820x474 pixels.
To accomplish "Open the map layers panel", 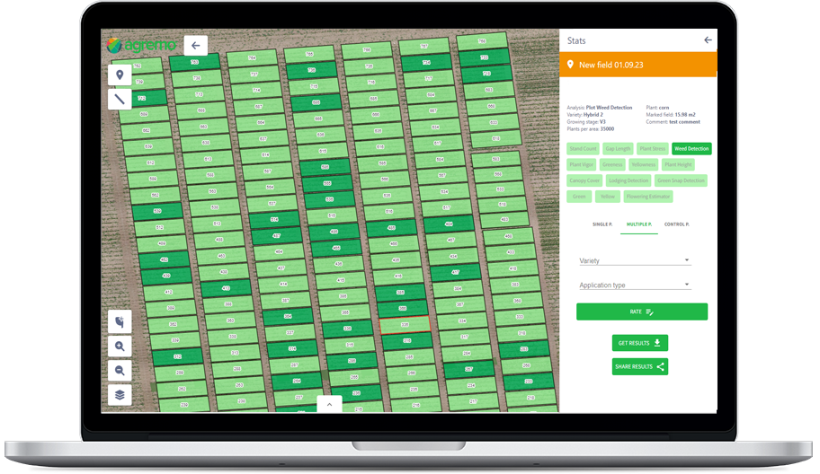I will pyautogui.click(x=120, y=395).
